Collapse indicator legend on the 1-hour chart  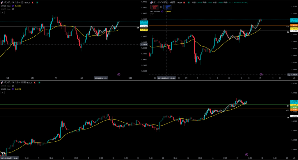[2, 93]
